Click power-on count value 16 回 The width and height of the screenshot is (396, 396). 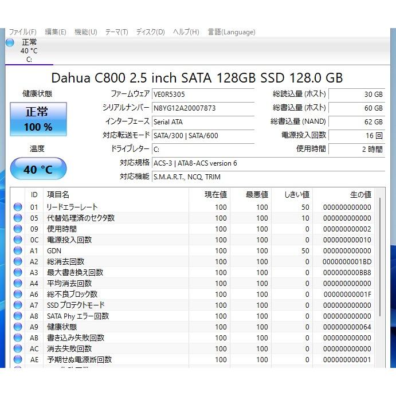pyautogui.click(x=356, y=136)
